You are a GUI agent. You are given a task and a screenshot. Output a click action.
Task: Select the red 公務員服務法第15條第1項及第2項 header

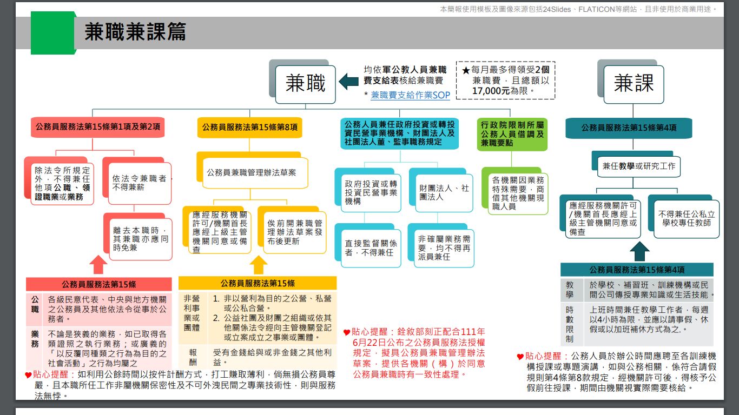pyautogui.click(x=98, y=128)
